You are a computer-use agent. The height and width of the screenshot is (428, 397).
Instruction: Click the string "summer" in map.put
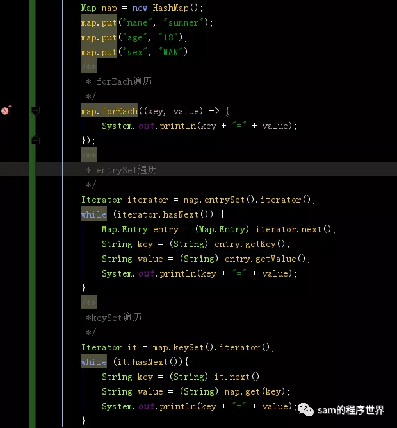[183, 22]
